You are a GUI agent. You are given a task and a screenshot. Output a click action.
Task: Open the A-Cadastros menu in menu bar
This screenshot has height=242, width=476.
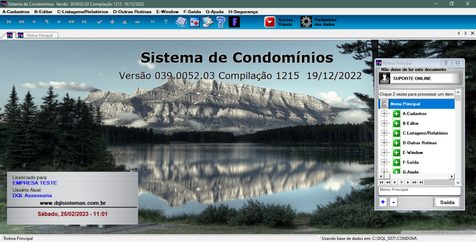(16, 11)
